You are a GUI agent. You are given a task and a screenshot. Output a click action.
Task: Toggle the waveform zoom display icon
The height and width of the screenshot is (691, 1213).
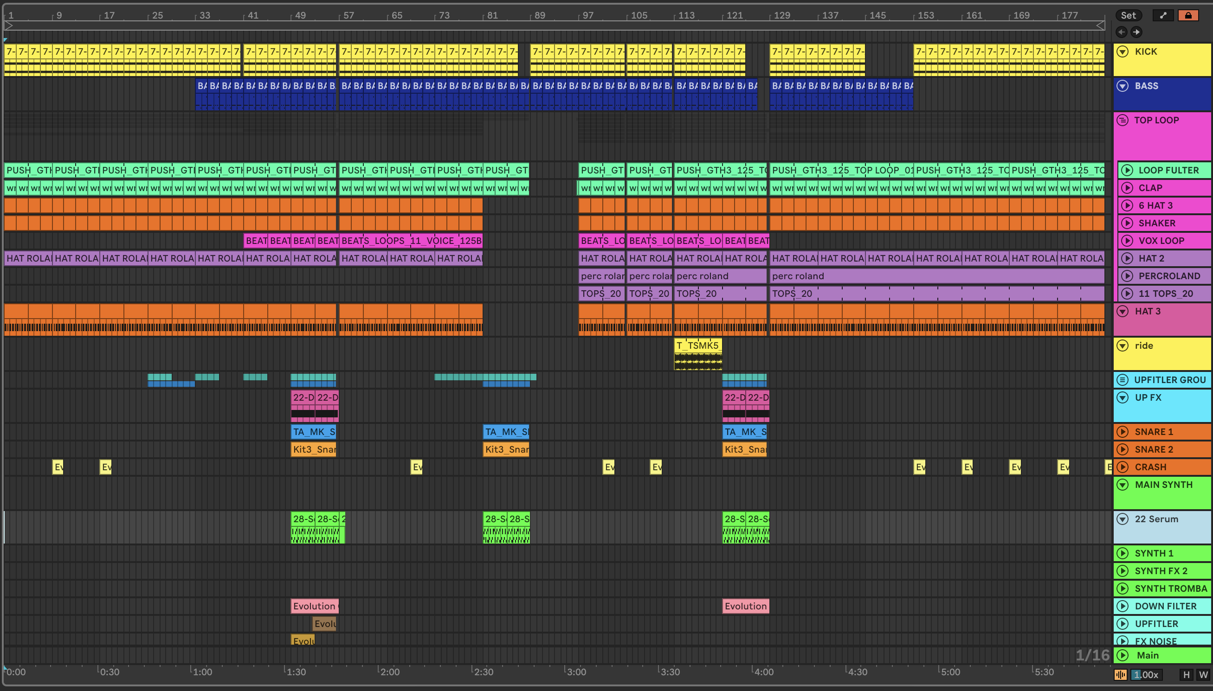(x=1120, y=674)
